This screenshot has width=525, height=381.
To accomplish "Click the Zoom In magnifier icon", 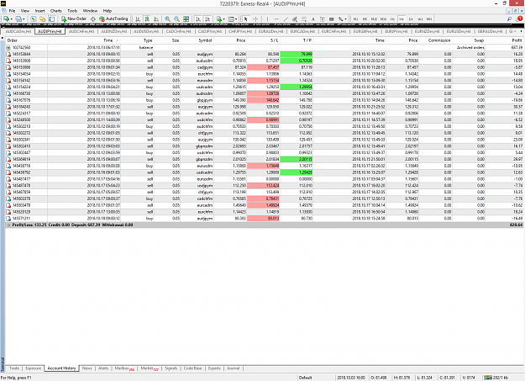I will click(167, 19).
